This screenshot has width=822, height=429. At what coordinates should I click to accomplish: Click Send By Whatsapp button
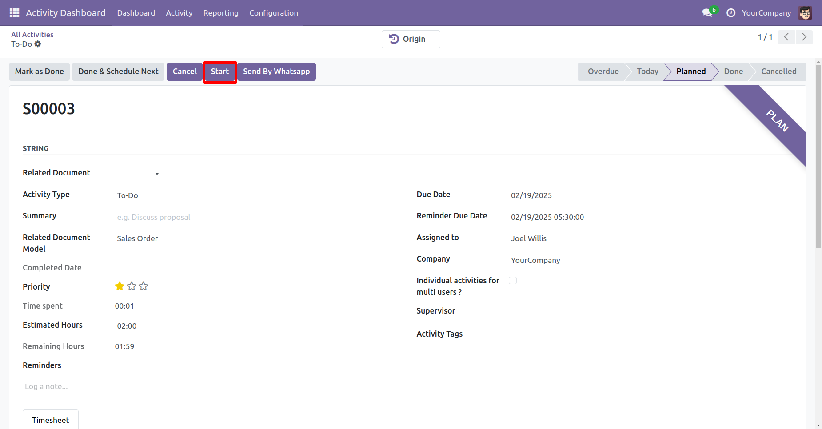(x=276, y=71)
